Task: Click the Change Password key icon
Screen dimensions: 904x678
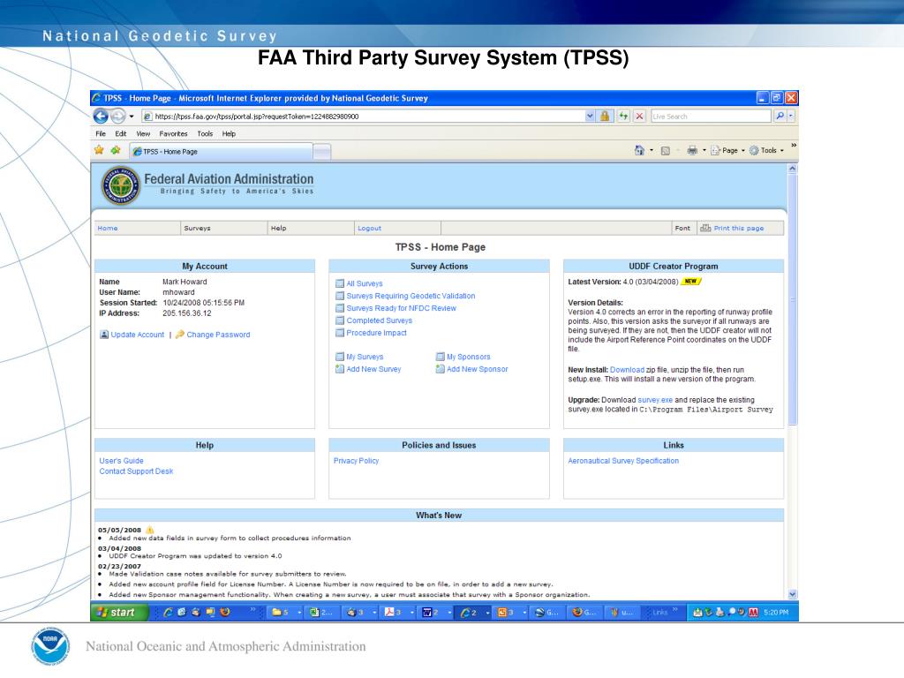Action: (x=180, y=335)
